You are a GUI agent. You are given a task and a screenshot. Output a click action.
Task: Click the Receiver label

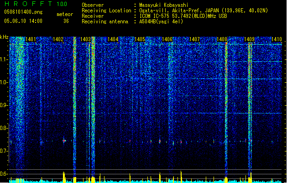[x=93, y=16]
